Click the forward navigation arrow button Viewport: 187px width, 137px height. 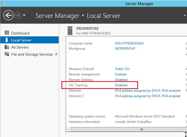(x=18, y=15)
